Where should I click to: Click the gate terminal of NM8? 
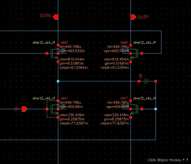[142, 53]
